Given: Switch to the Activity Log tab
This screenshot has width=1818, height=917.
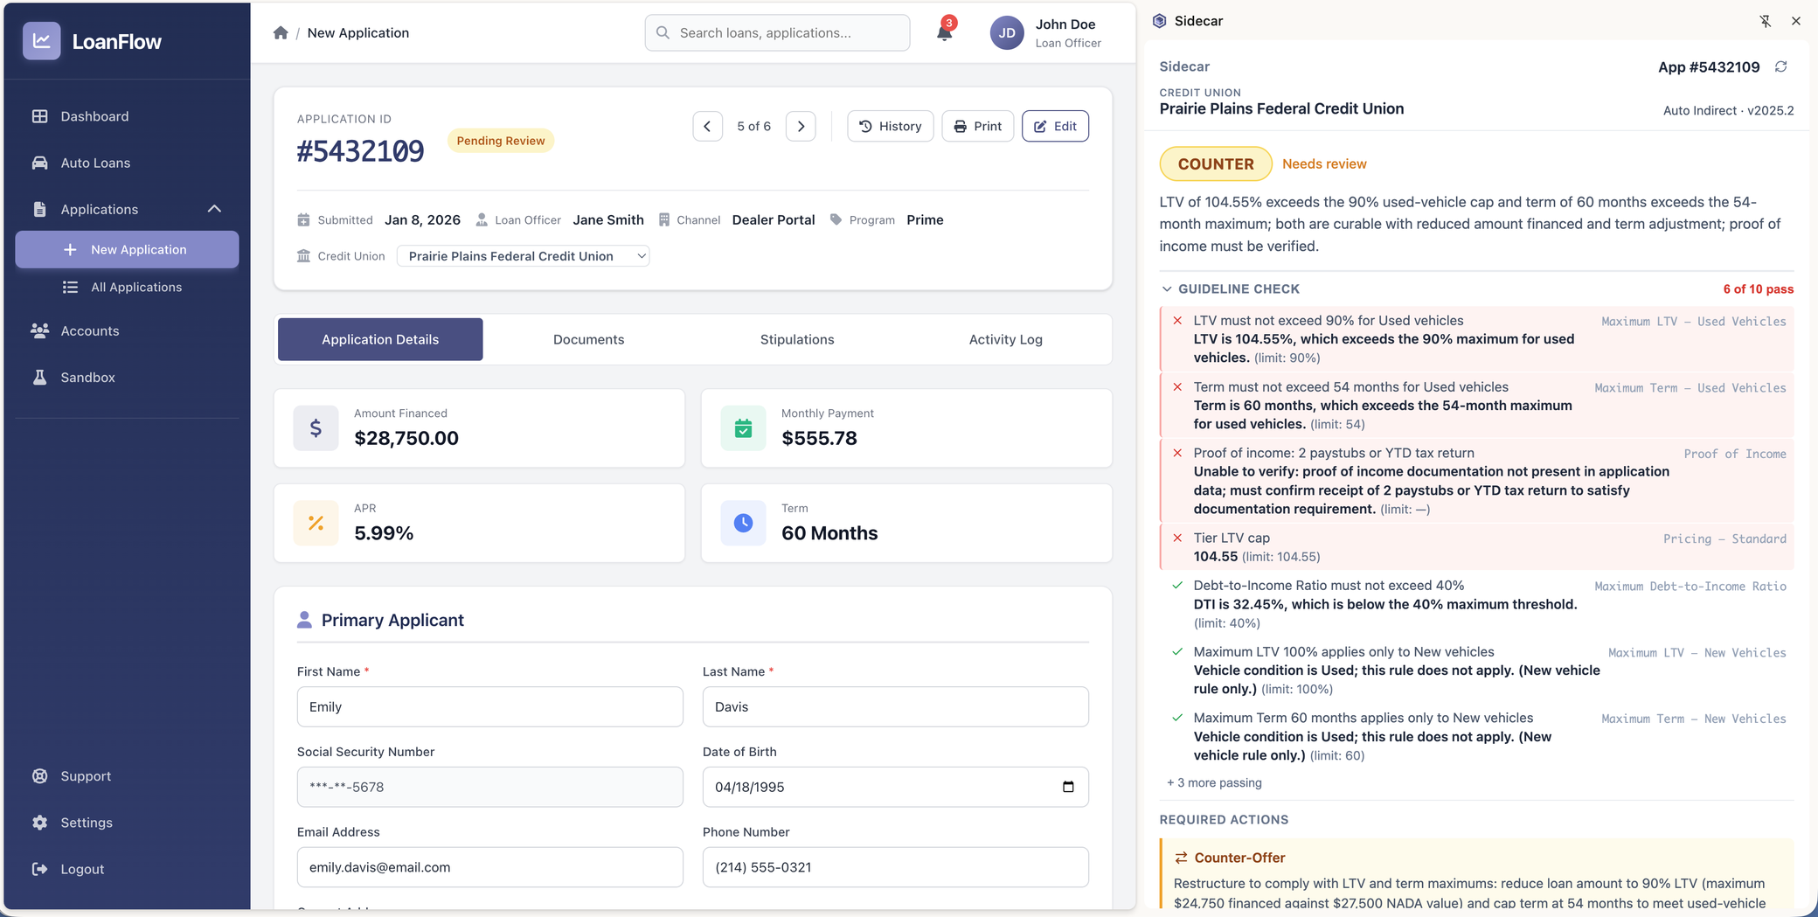Looking at the screenshot, I should point(1005,339).
